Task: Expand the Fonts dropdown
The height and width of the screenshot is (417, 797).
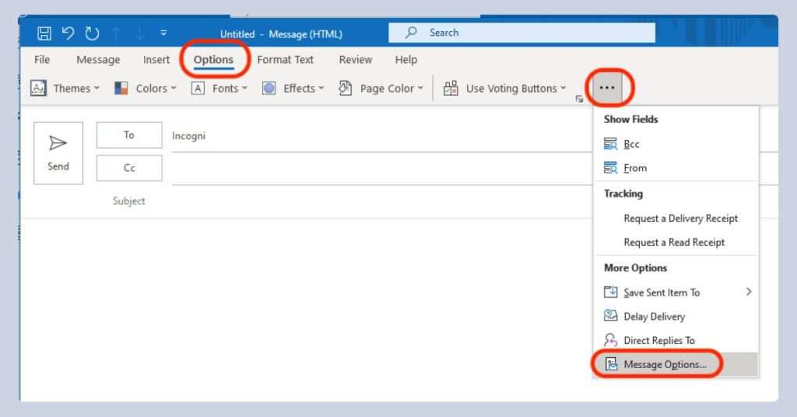Action: [x=219, y=89]
